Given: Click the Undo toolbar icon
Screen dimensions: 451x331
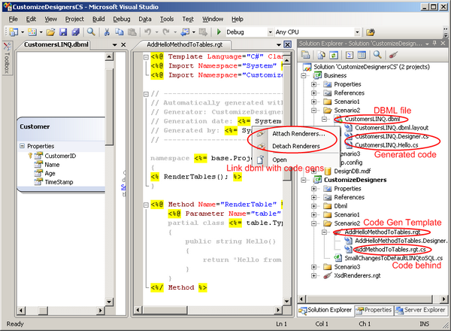Looking at the screenshot, I should [147, 32].
